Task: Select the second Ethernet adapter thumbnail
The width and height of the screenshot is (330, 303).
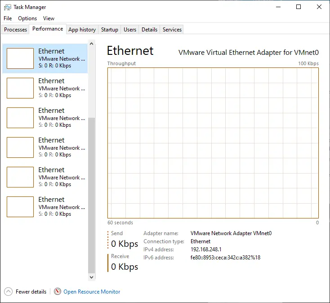Action: [20, 88]
